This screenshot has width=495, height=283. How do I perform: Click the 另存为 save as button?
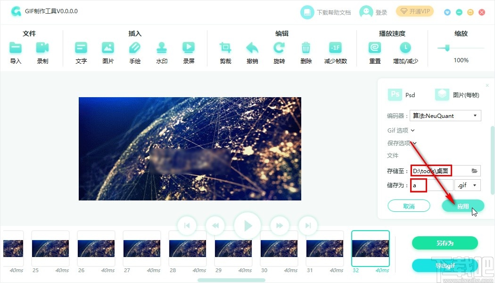(445, 243)
